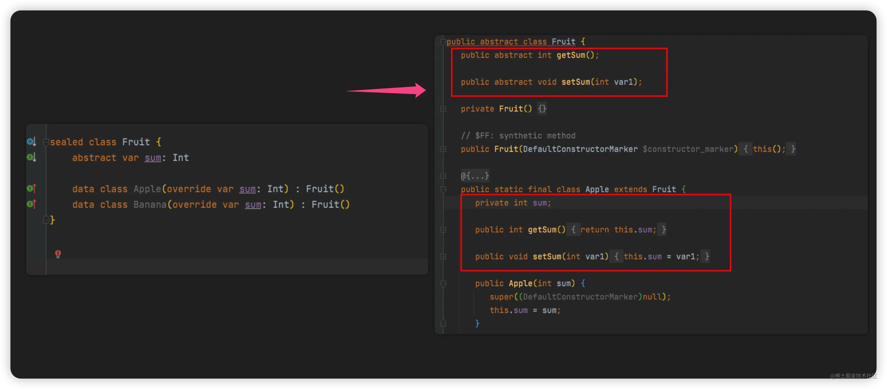The height and width of the screenshot is (389, 887).
Task: Click the fold end marker at sealed class closing brace
Action: tap(46, 220)
